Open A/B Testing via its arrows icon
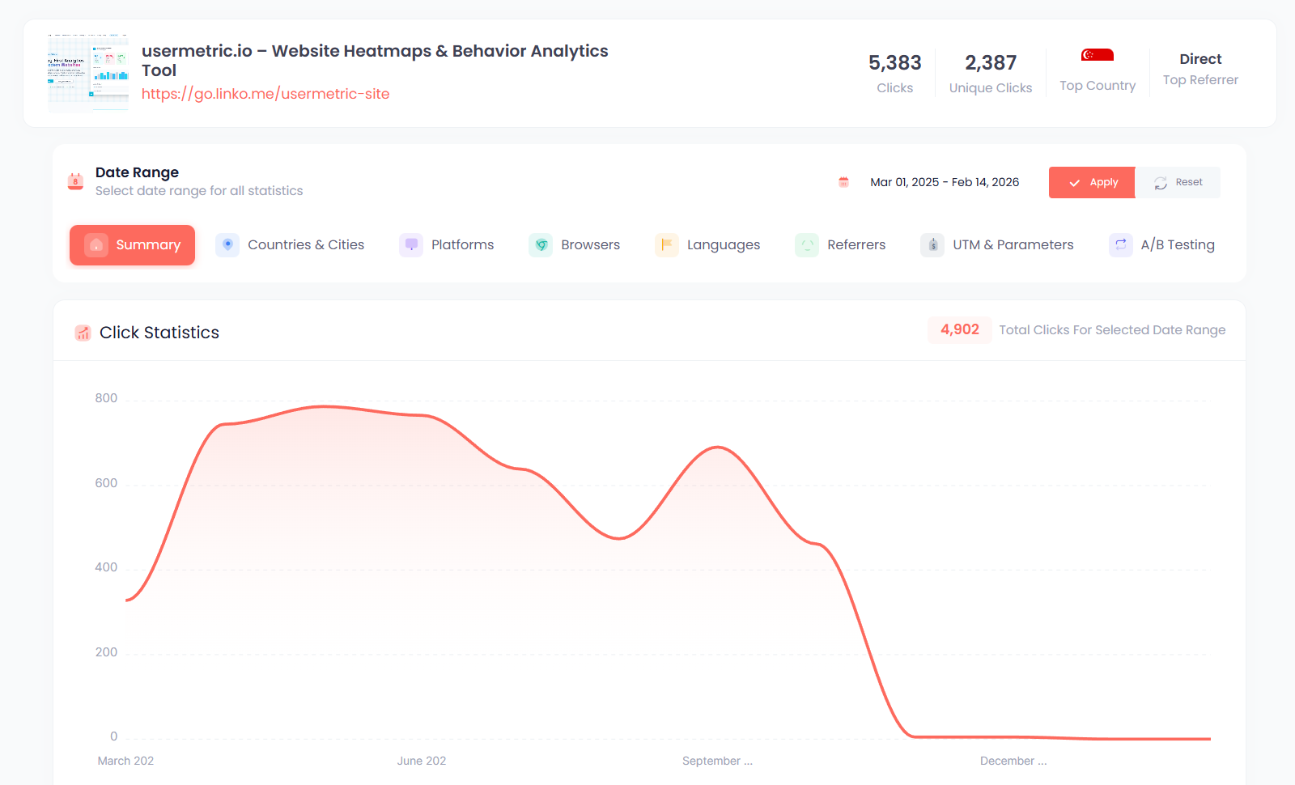The height and width of the screenshot is (785, 1295). [1120, 244]
